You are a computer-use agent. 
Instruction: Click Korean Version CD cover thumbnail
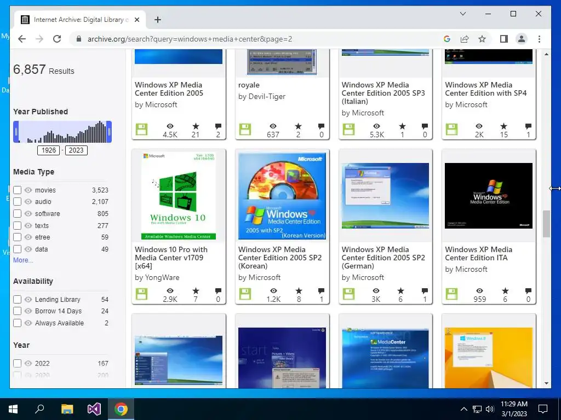click(x=282, y=196)
